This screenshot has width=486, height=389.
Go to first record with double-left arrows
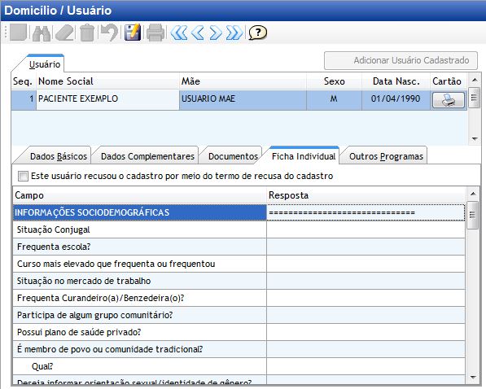(x=179, y=33)
